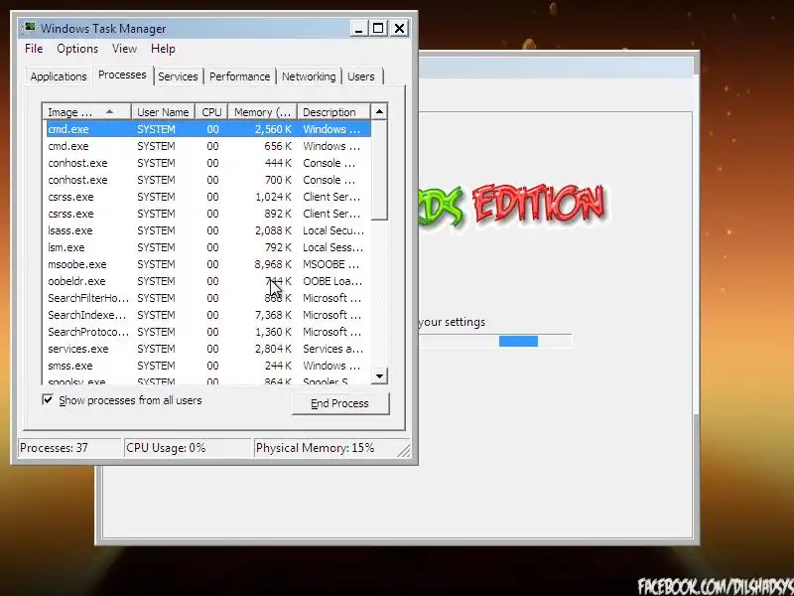This screenshot has width=794, height=596.
Task: Switch to the Performance tab
Action: point(239,76)
